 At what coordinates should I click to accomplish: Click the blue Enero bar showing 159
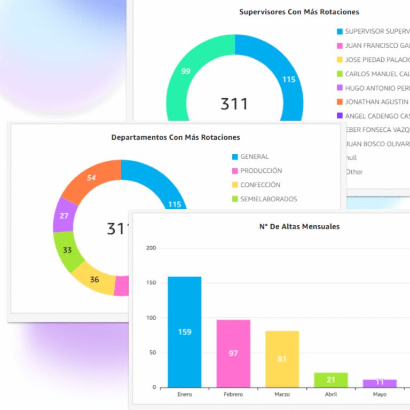[185, 332]
